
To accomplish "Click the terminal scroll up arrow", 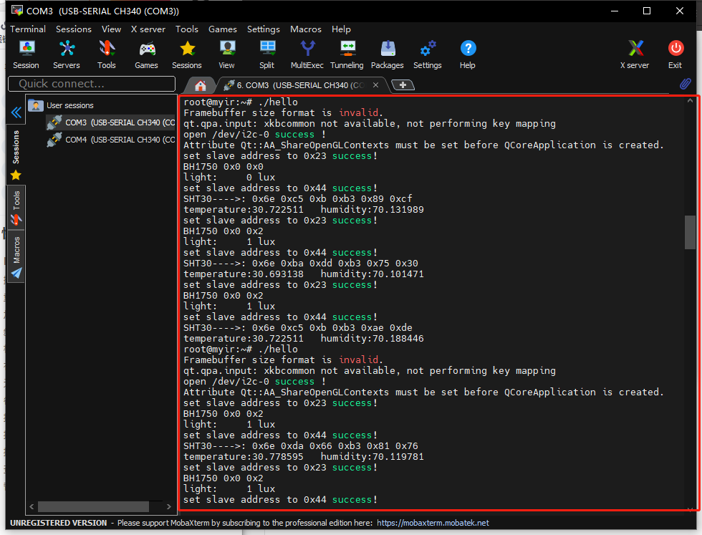I will click(690, 101).
